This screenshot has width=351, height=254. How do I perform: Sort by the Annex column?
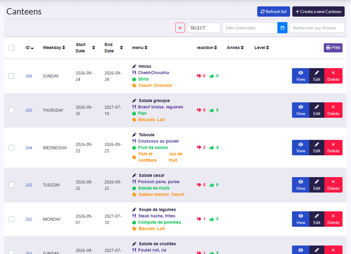pos(235,48)
